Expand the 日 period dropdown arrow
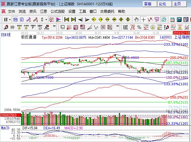This screenshot has width=191, height=142. pos(10,20)
